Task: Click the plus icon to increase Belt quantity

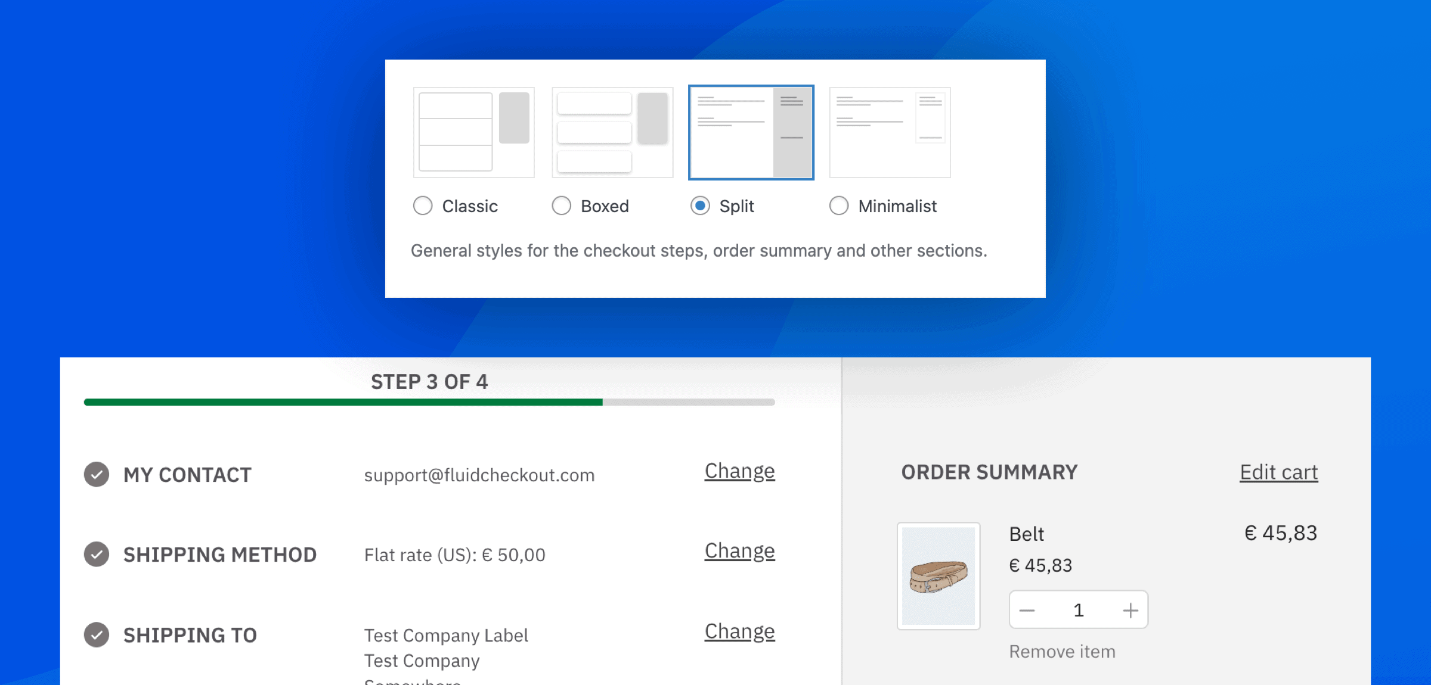Action: [x=1130, y=609]
